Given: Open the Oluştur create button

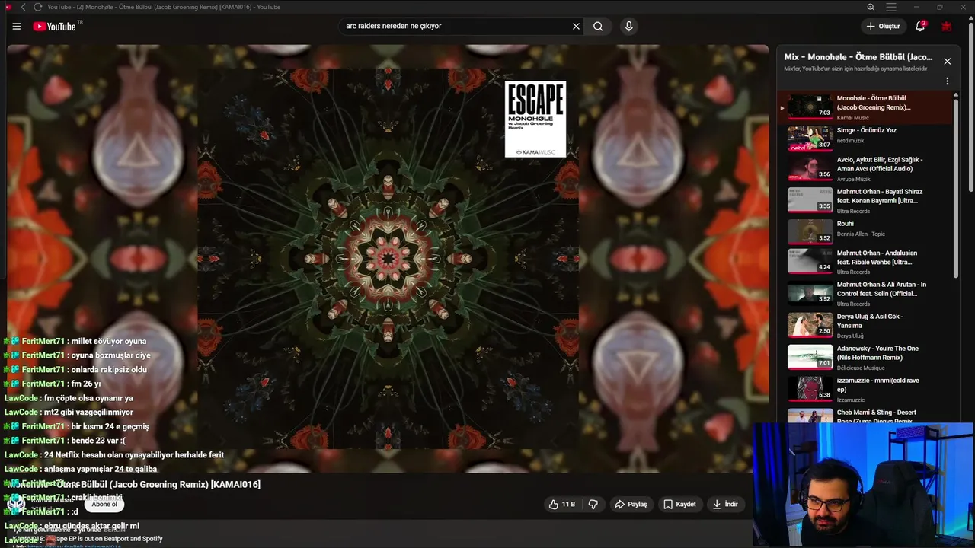Looking at the screenshot, I should (884, 26).
